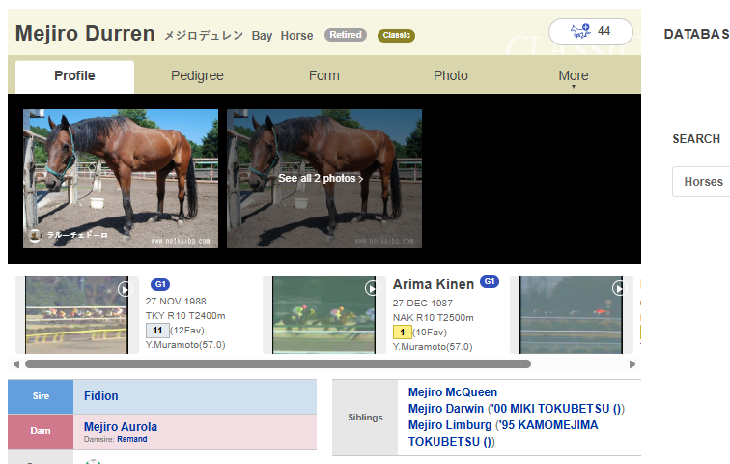Screen dimensions: 730x464
Task: Open the damsire link Remand
Action: tap(132, 439)
